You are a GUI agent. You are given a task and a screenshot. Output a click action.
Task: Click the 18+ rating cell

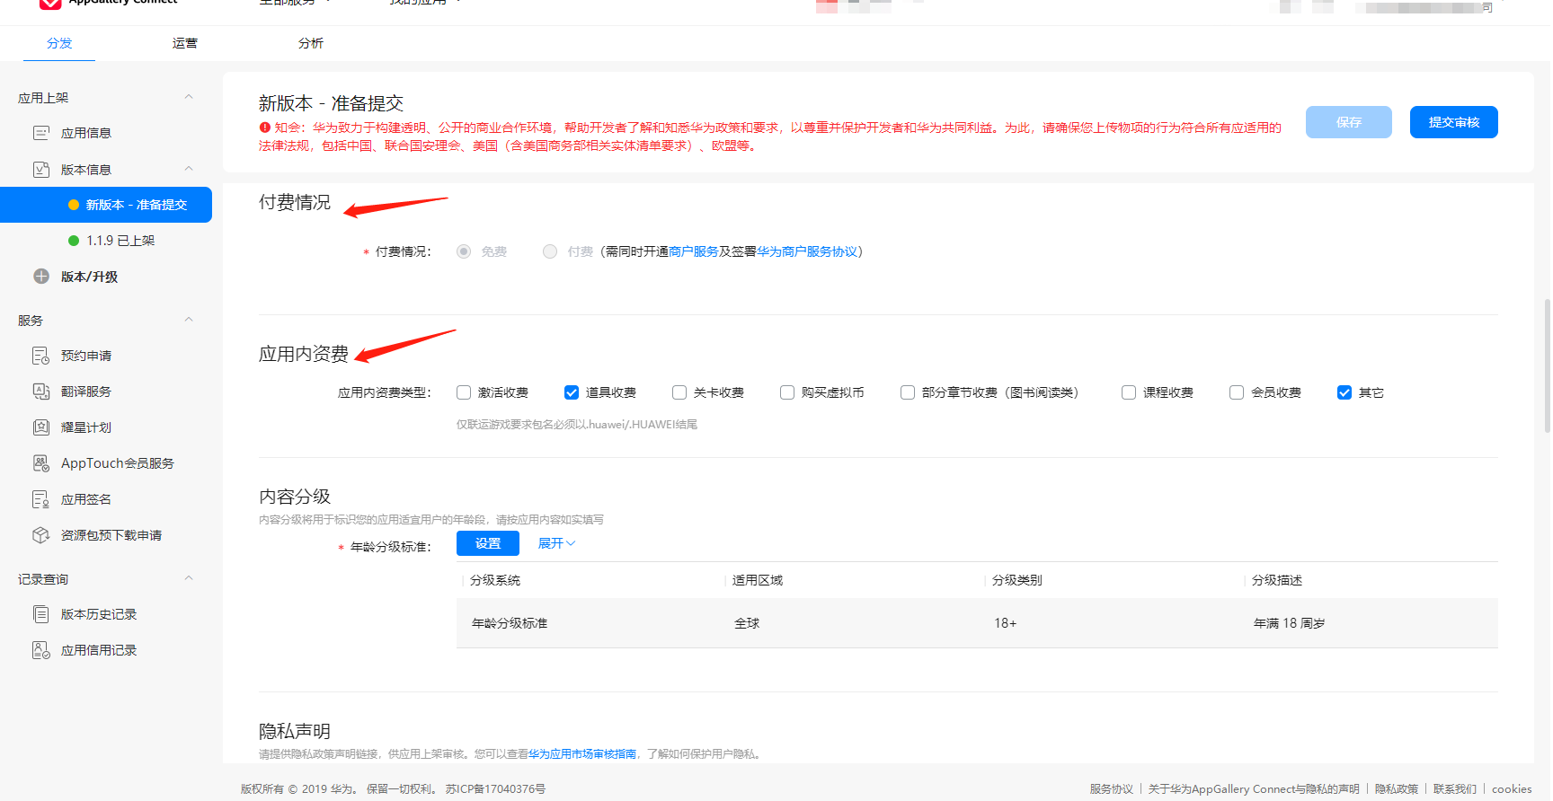pos(1006,623)
